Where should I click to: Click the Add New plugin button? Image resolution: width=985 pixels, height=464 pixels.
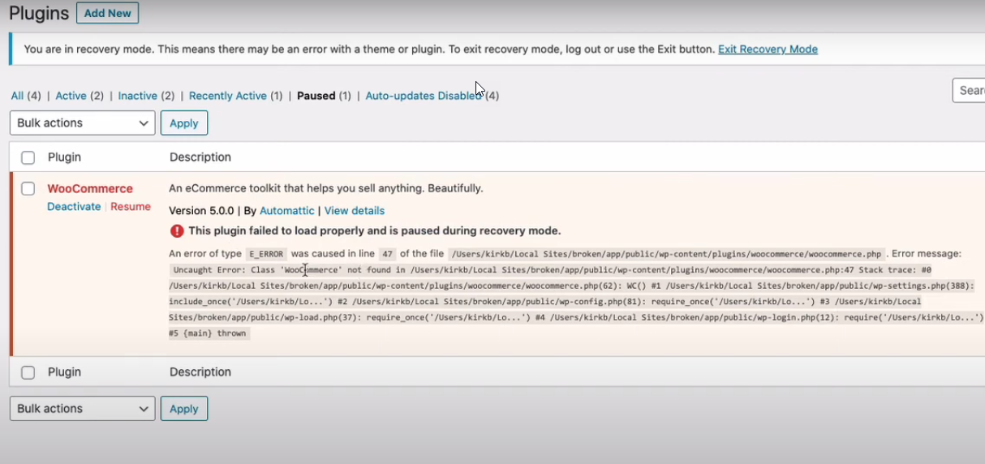pos(107,13)
